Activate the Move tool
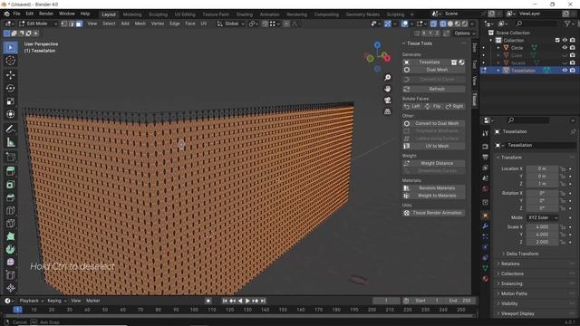 (10, 75)
